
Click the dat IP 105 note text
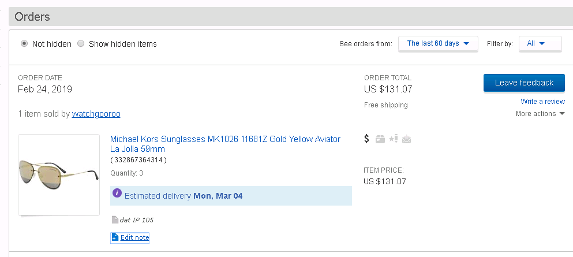point(136,219)
